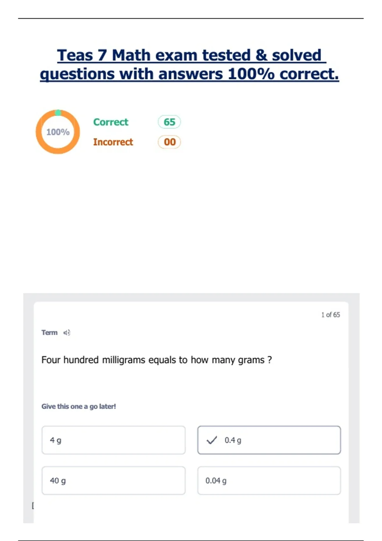Pick the '0.04 g' answer option

point(269,481)
